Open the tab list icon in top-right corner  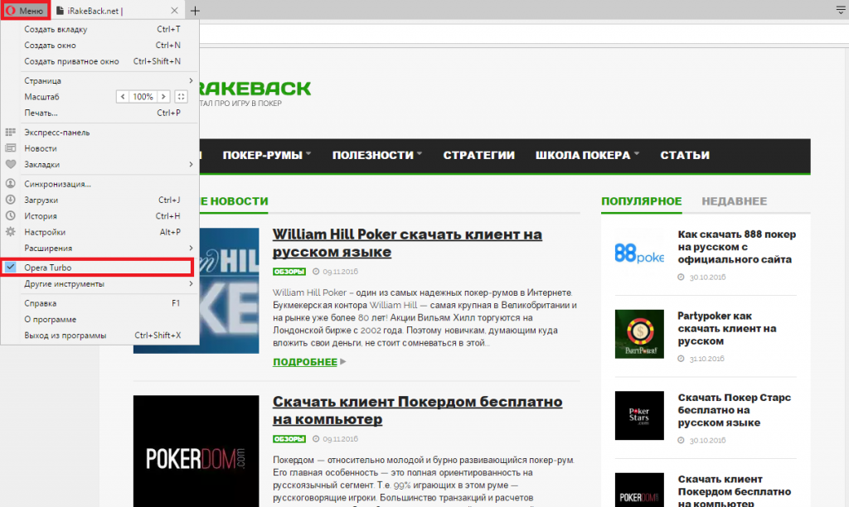841,10
